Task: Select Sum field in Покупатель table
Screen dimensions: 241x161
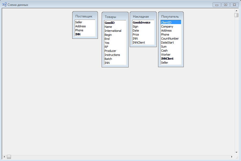Action: pos(171,46)
